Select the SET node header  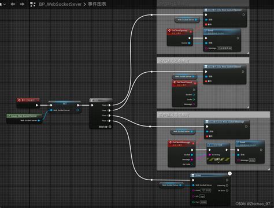[x=65, y=103]
